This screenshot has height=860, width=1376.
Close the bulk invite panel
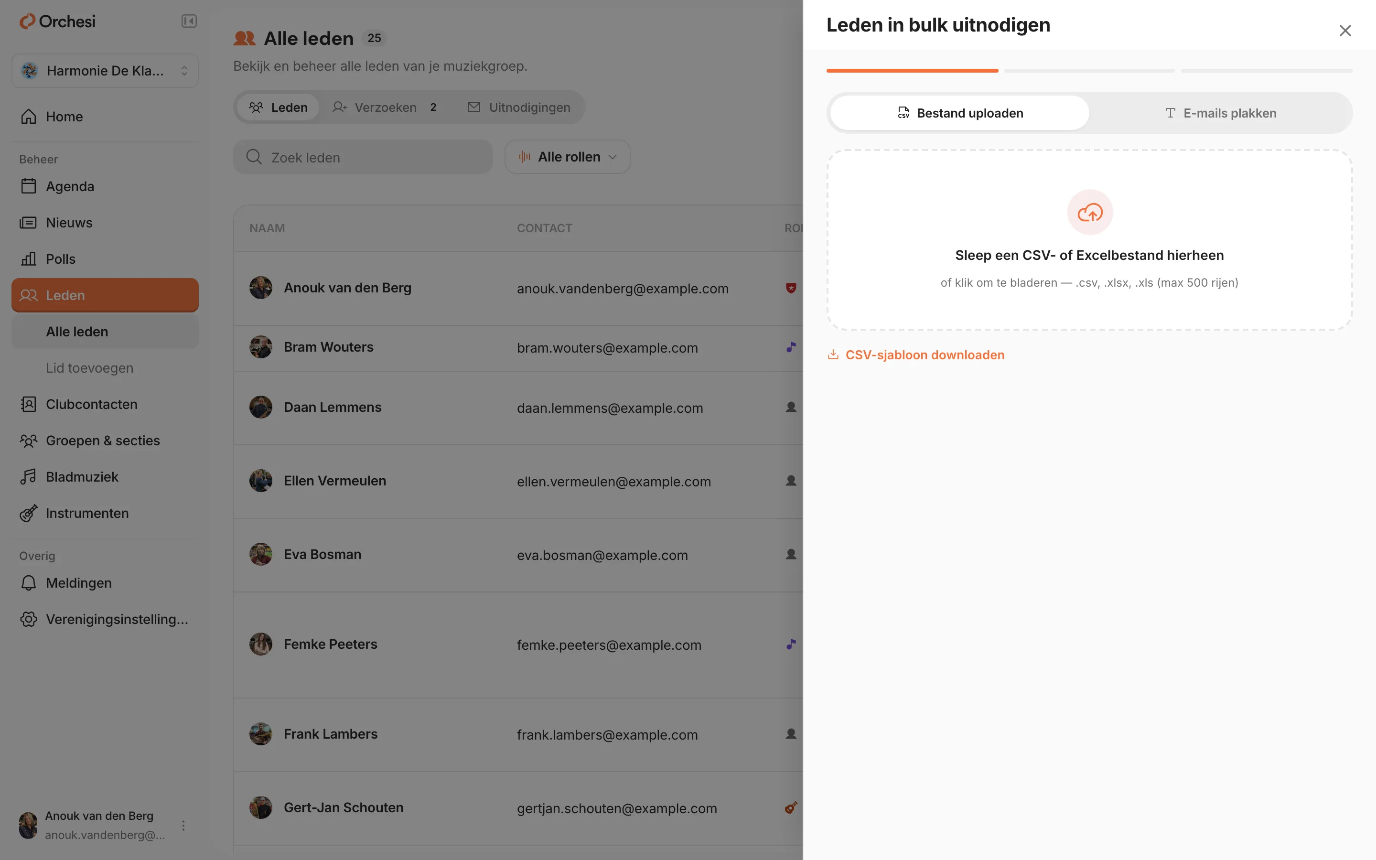(1345, 31)
